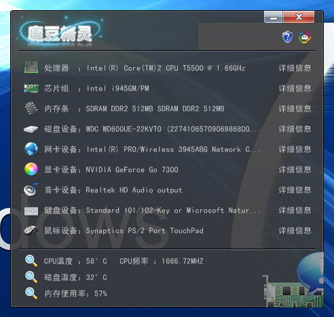Click the sound card speaker icon
334x317 pixels.
[x=31, y=190]
